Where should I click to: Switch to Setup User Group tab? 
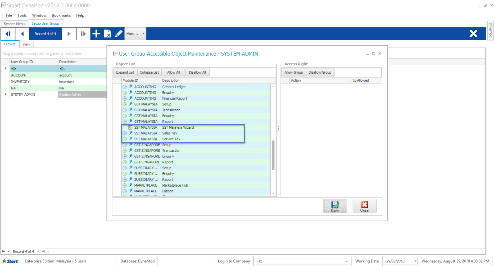click(x=45, y=23)
